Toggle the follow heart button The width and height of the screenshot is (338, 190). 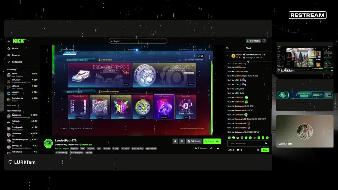(x=182, y=141)
